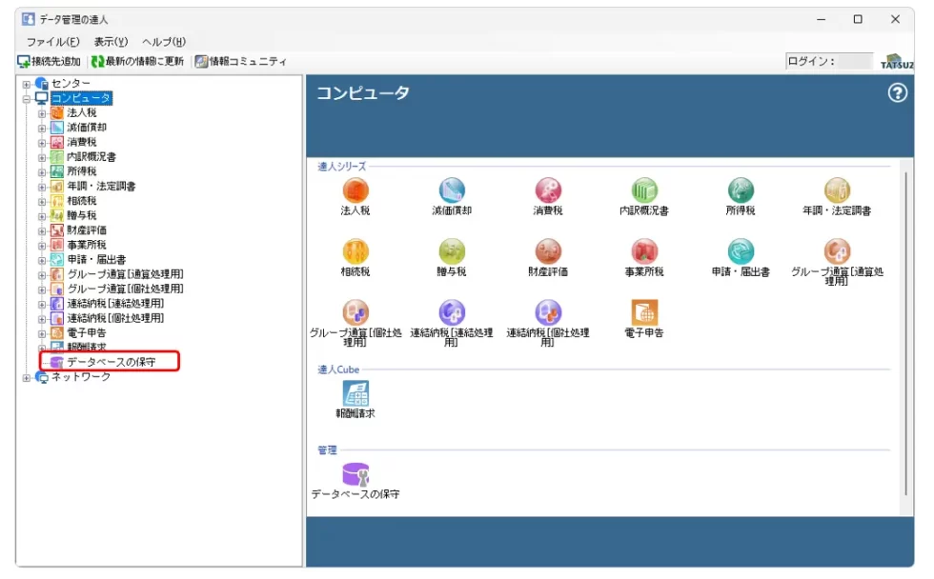Open the ヘルプ(H) menu
The width and height of the screenshot is (934, 579).
(163, 42)
